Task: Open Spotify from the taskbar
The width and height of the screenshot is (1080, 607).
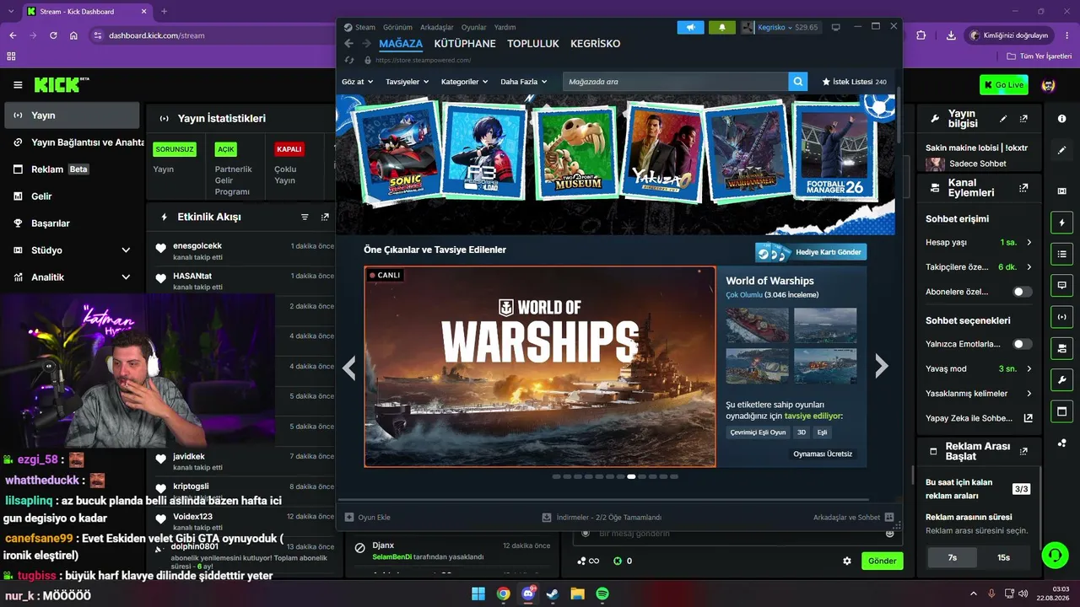Action: [x=602, y=594]
